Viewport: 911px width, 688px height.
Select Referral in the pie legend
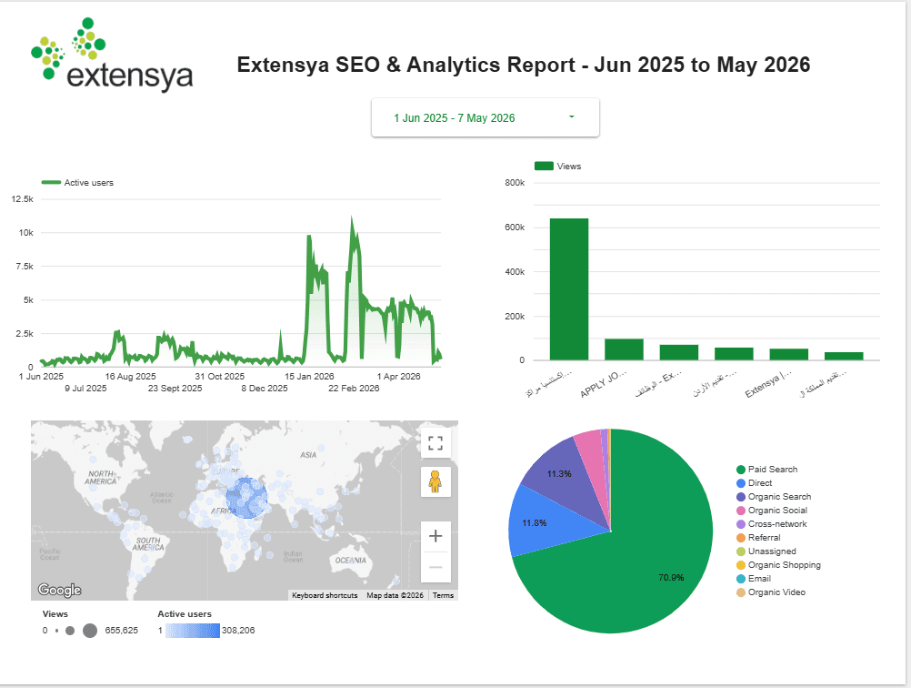(758, 538)
